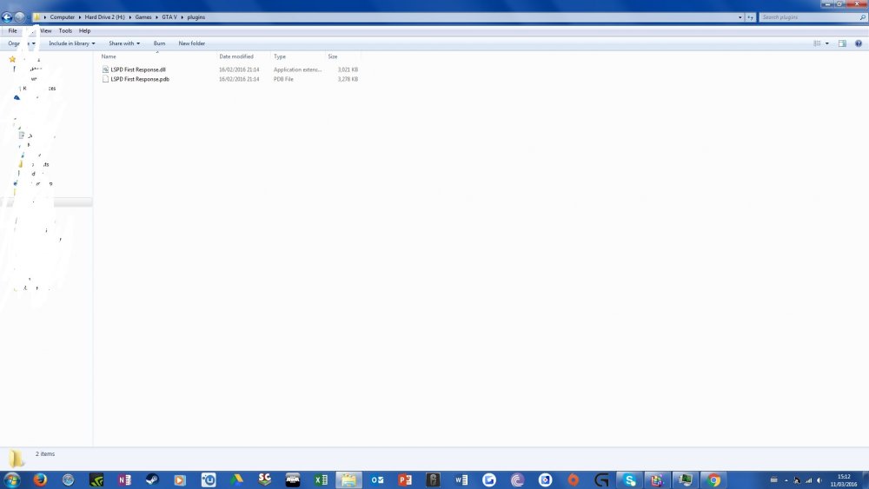
Task: Navigate to Hard Drive 2 (H:) breadcrumb
Action: [x=105, y=17]
